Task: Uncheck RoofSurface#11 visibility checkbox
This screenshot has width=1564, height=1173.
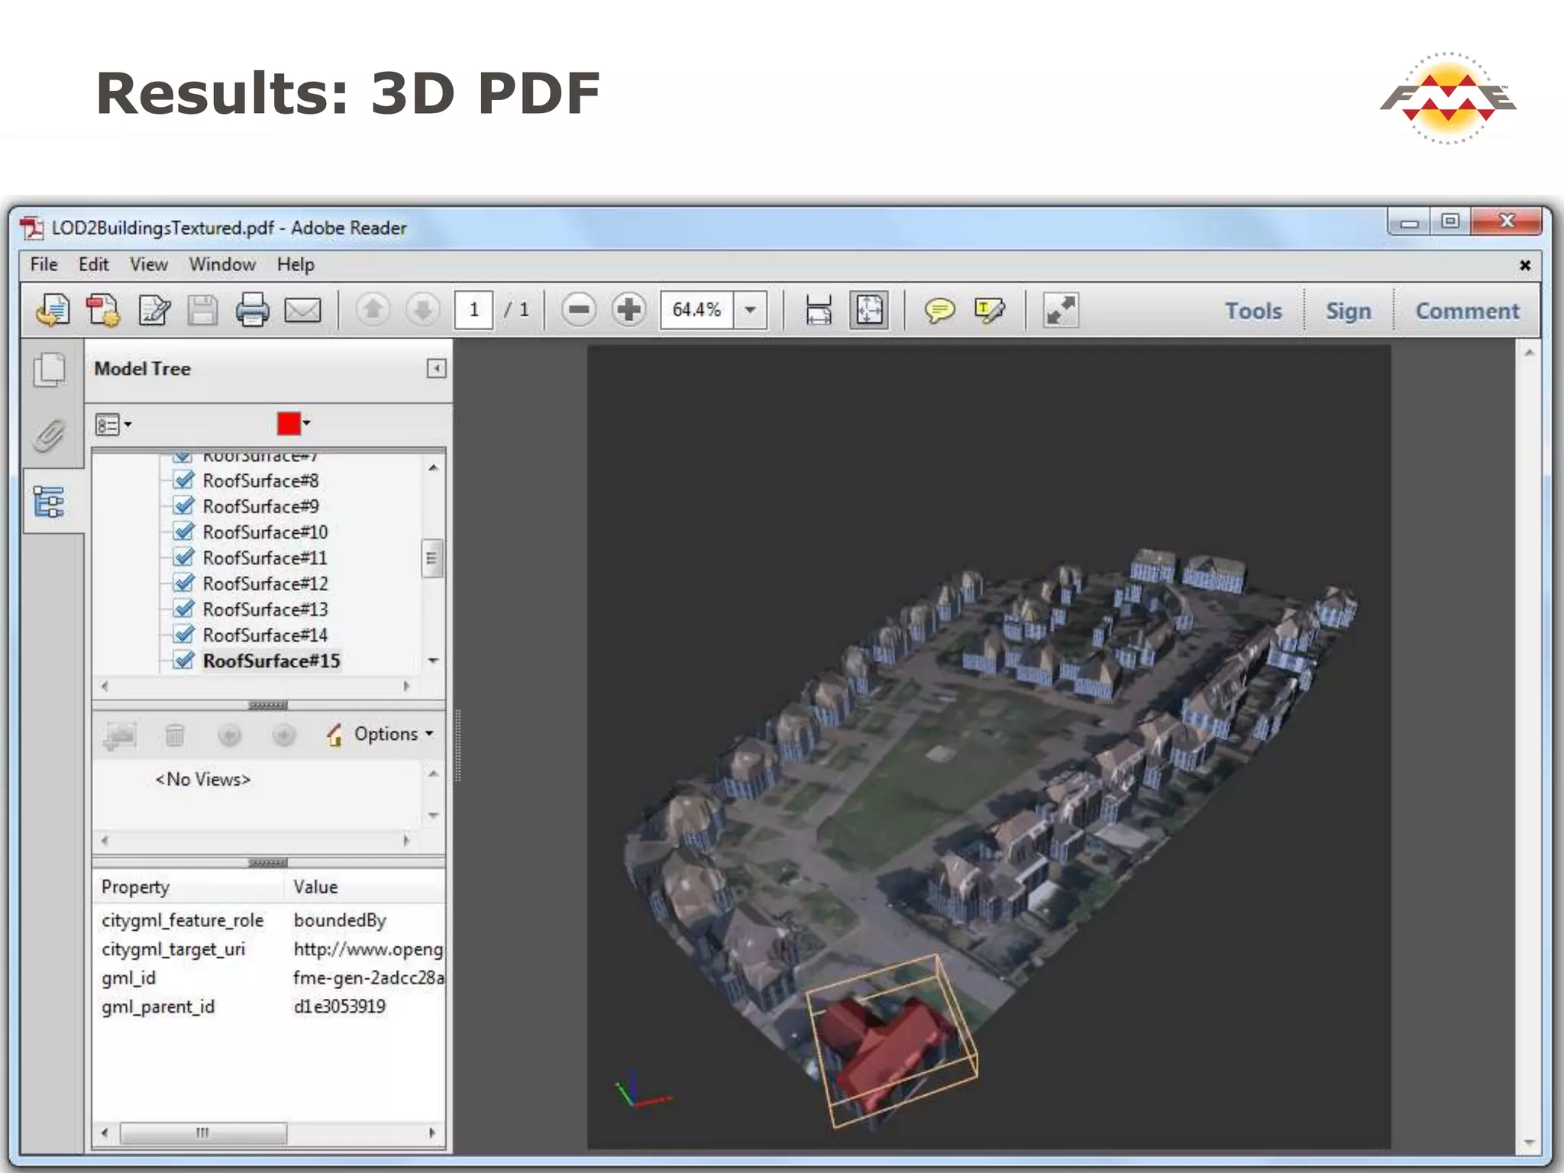Action: pyautogui.click(x=183, y=557)
